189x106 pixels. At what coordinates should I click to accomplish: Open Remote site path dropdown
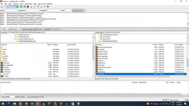tap(188, 32)
